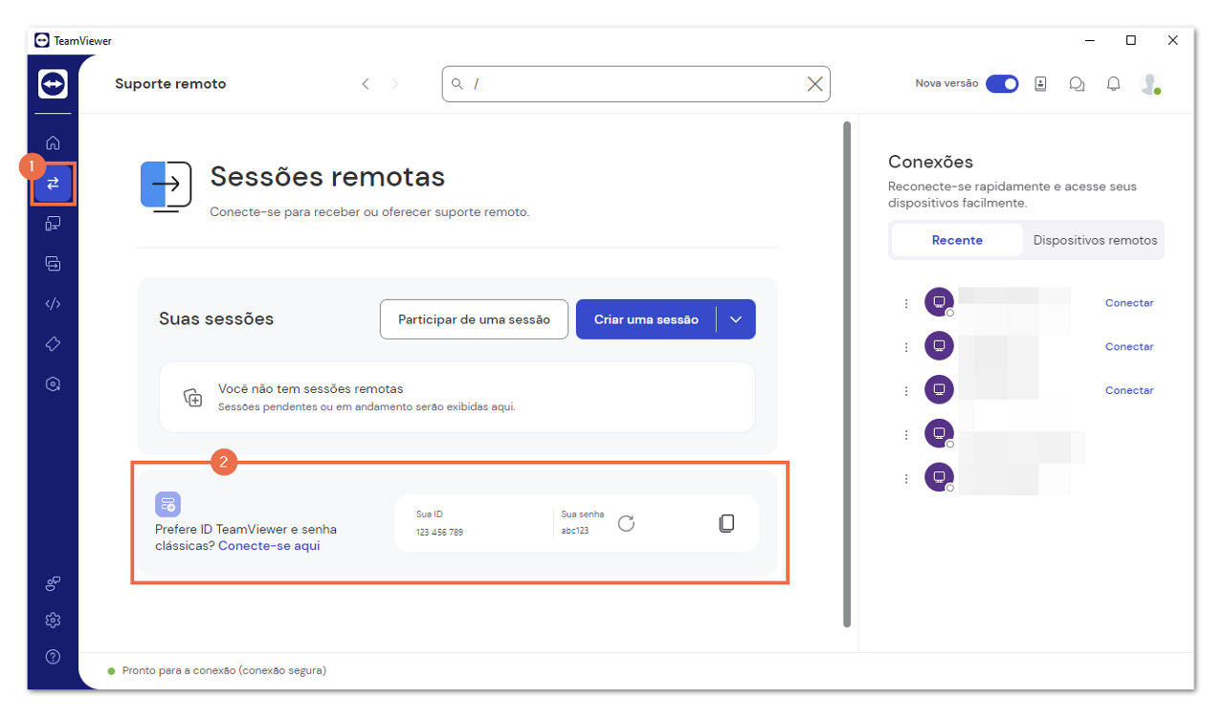
Task: Select the Recente tab under Conexões
Action: (957, 240)
